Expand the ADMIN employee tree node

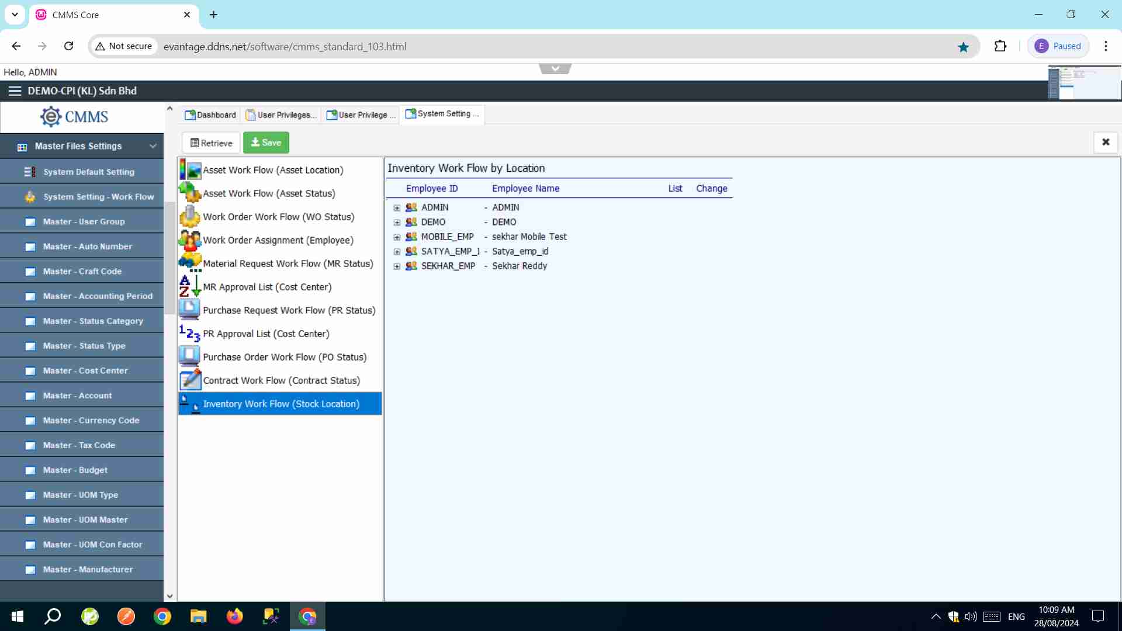click(x=397, y=208)
